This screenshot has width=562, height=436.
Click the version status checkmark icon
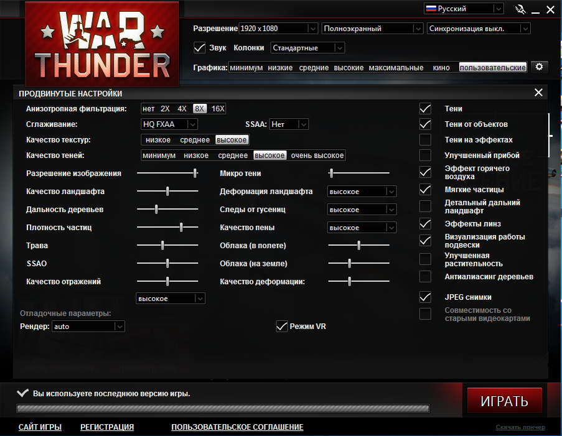(x=22, y=393)
